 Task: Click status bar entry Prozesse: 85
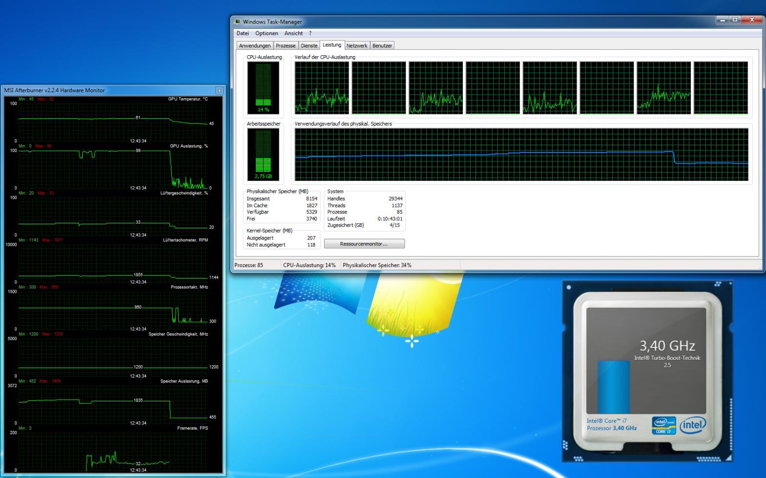click(248, 265)
